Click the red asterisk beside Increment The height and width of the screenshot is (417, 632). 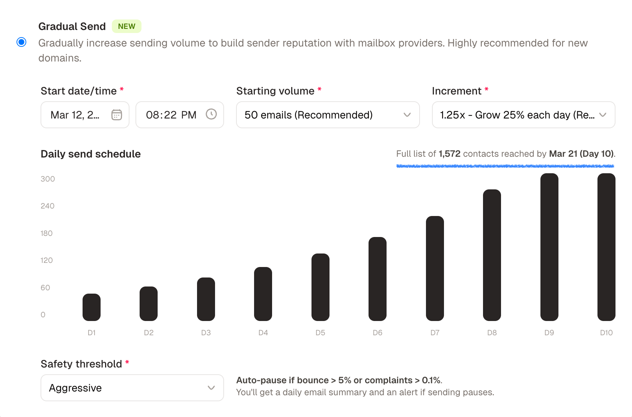pyautogui.click(x=486, y=90)
